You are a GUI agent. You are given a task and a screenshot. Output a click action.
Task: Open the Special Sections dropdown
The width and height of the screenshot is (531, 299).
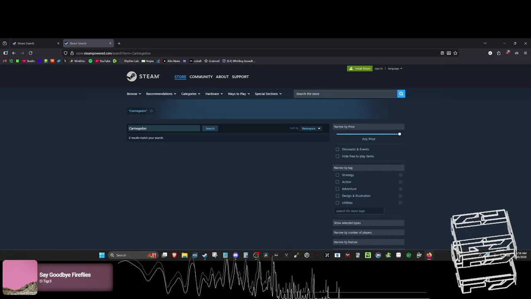pyautogui.click(x=268, y=94)
